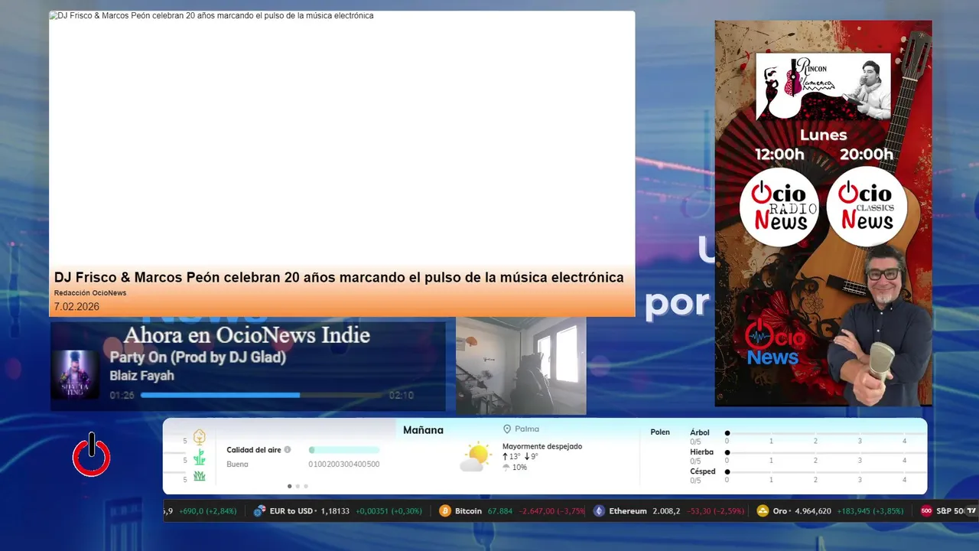Click the TradingView logo in ticker
The width and height of the screenshot is (979, 551).
pos(971,511)
